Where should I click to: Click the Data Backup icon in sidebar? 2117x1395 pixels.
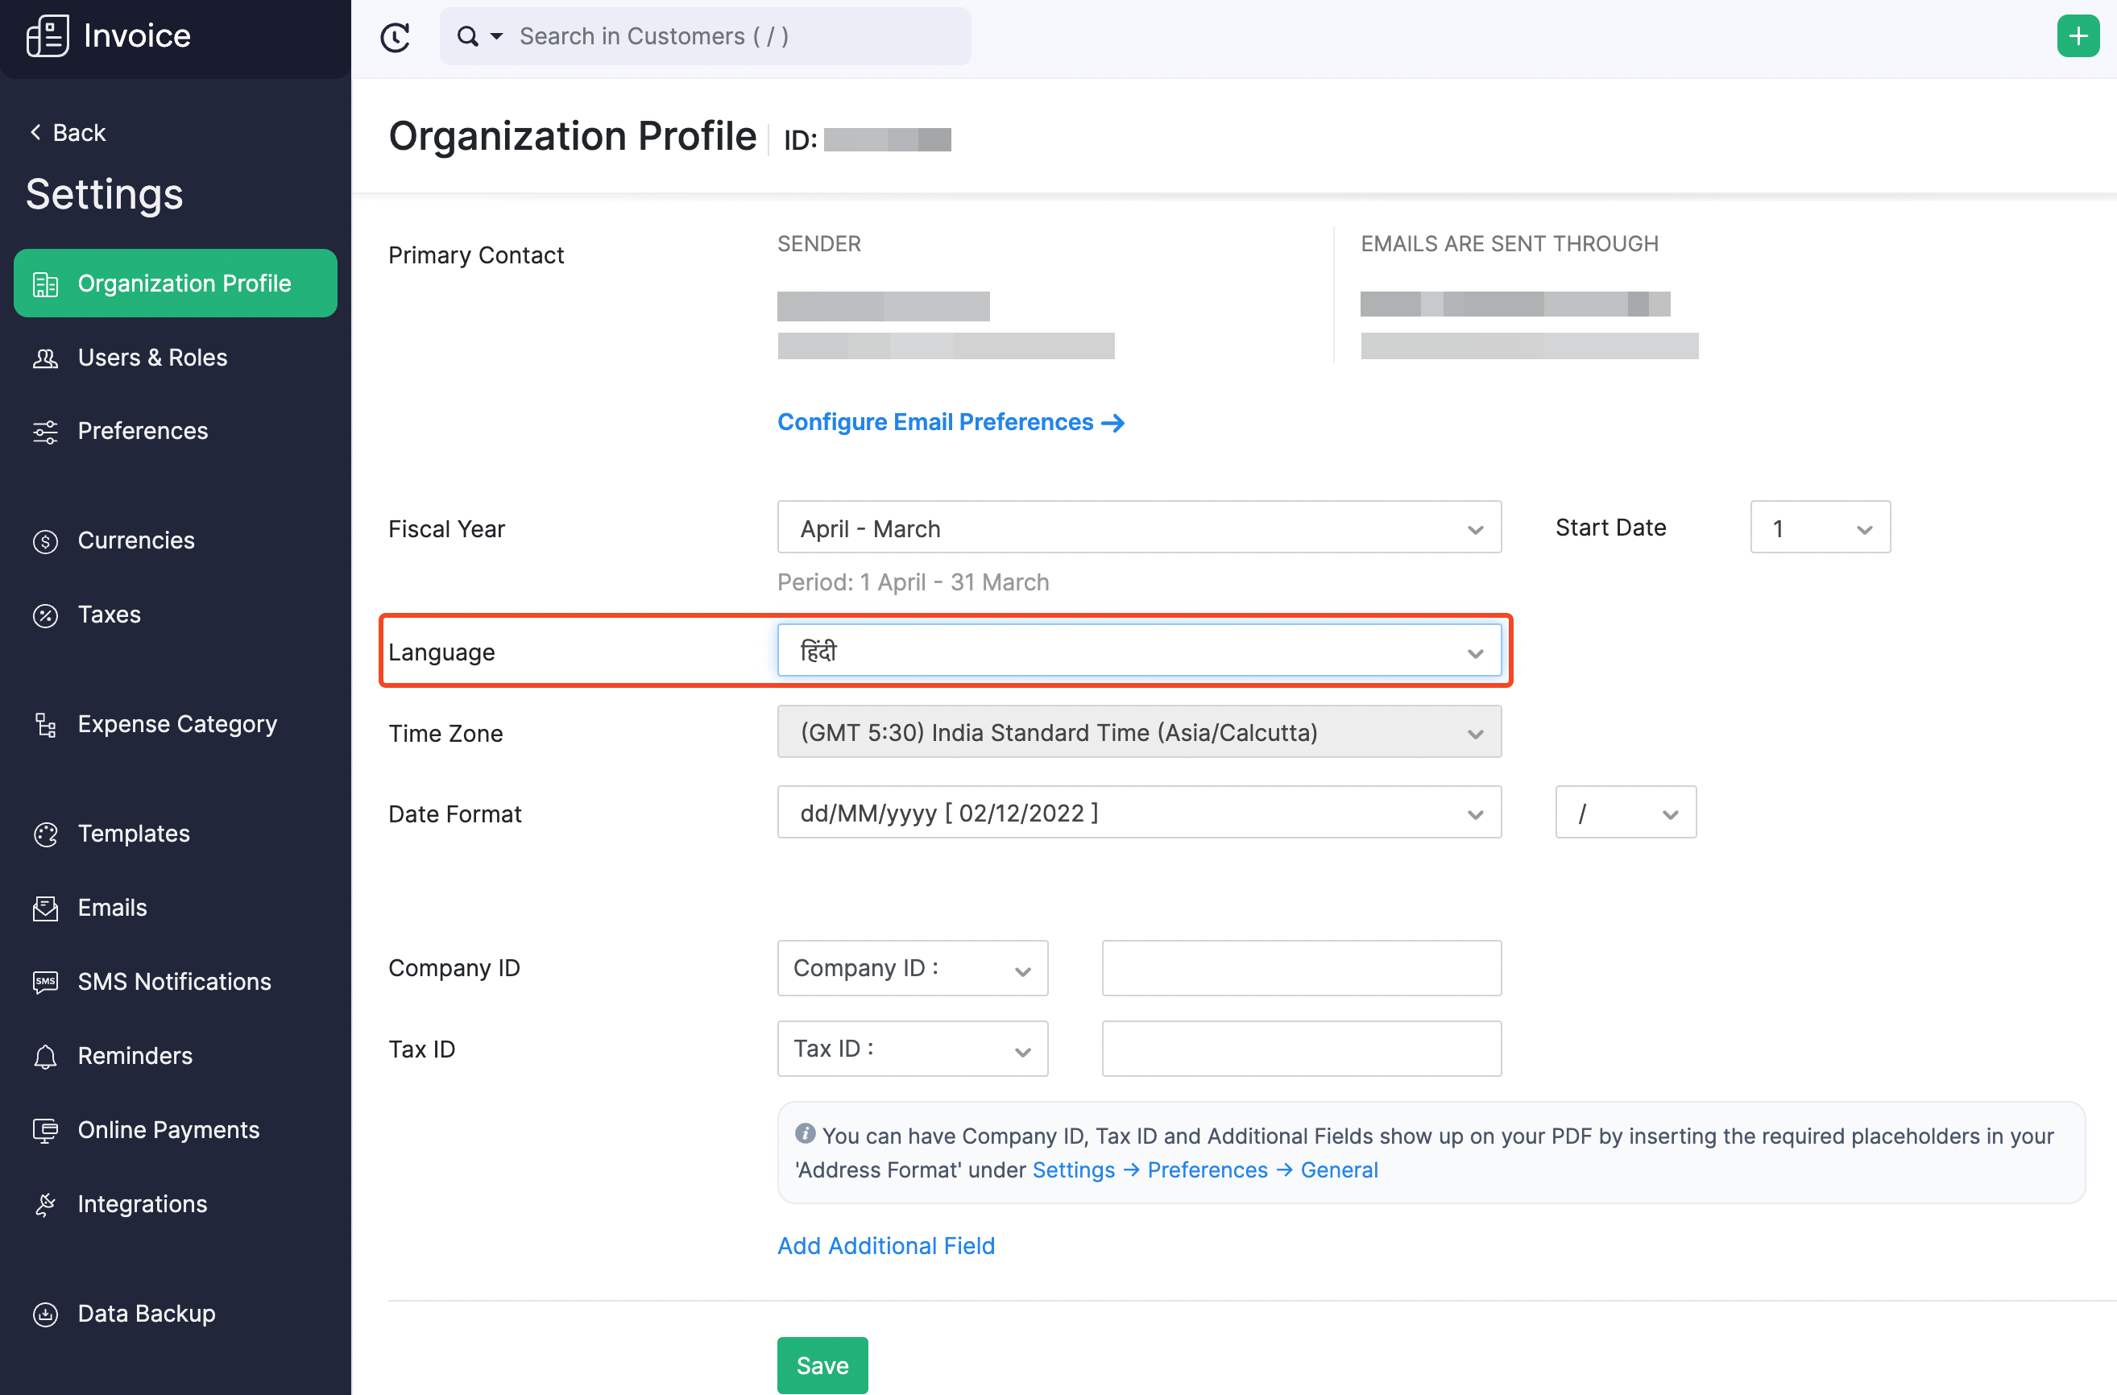click(45, 1314)
